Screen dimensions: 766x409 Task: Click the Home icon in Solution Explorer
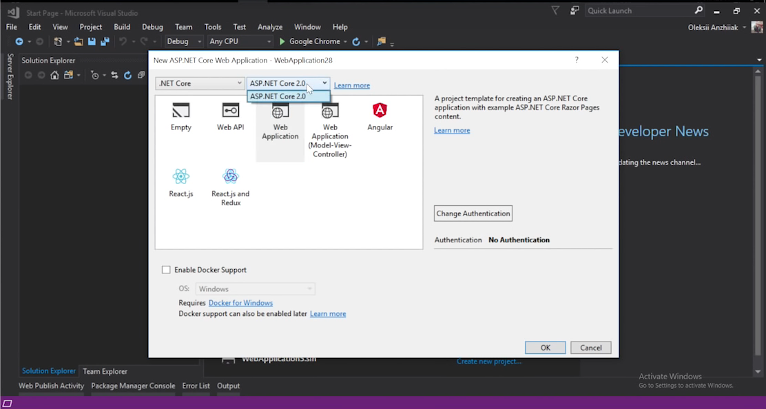(54, 75)
